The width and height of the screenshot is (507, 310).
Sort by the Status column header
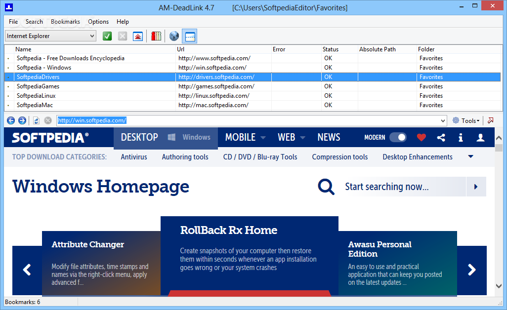pos(339,49)
